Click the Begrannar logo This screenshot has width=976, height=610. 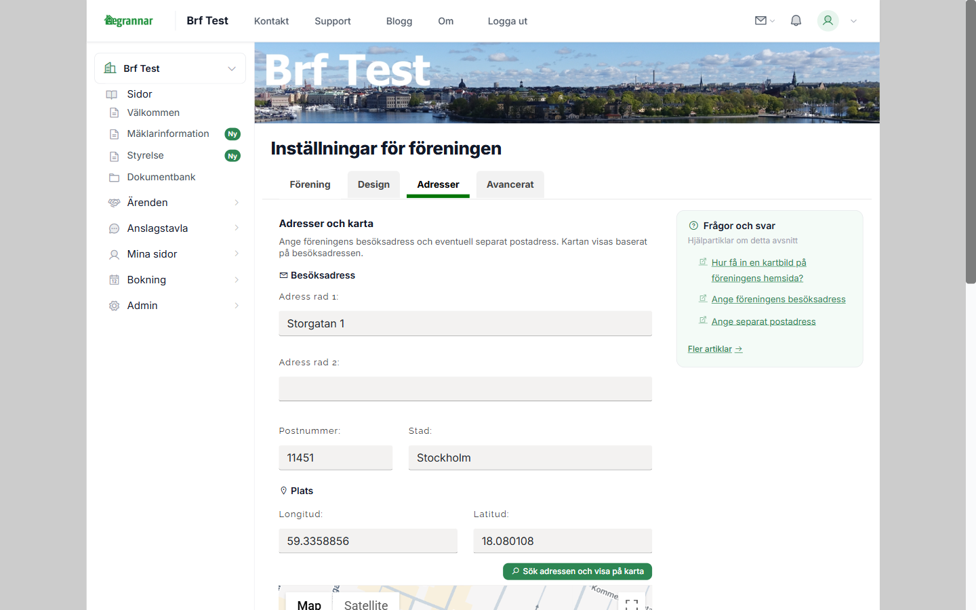pos(128,20)
